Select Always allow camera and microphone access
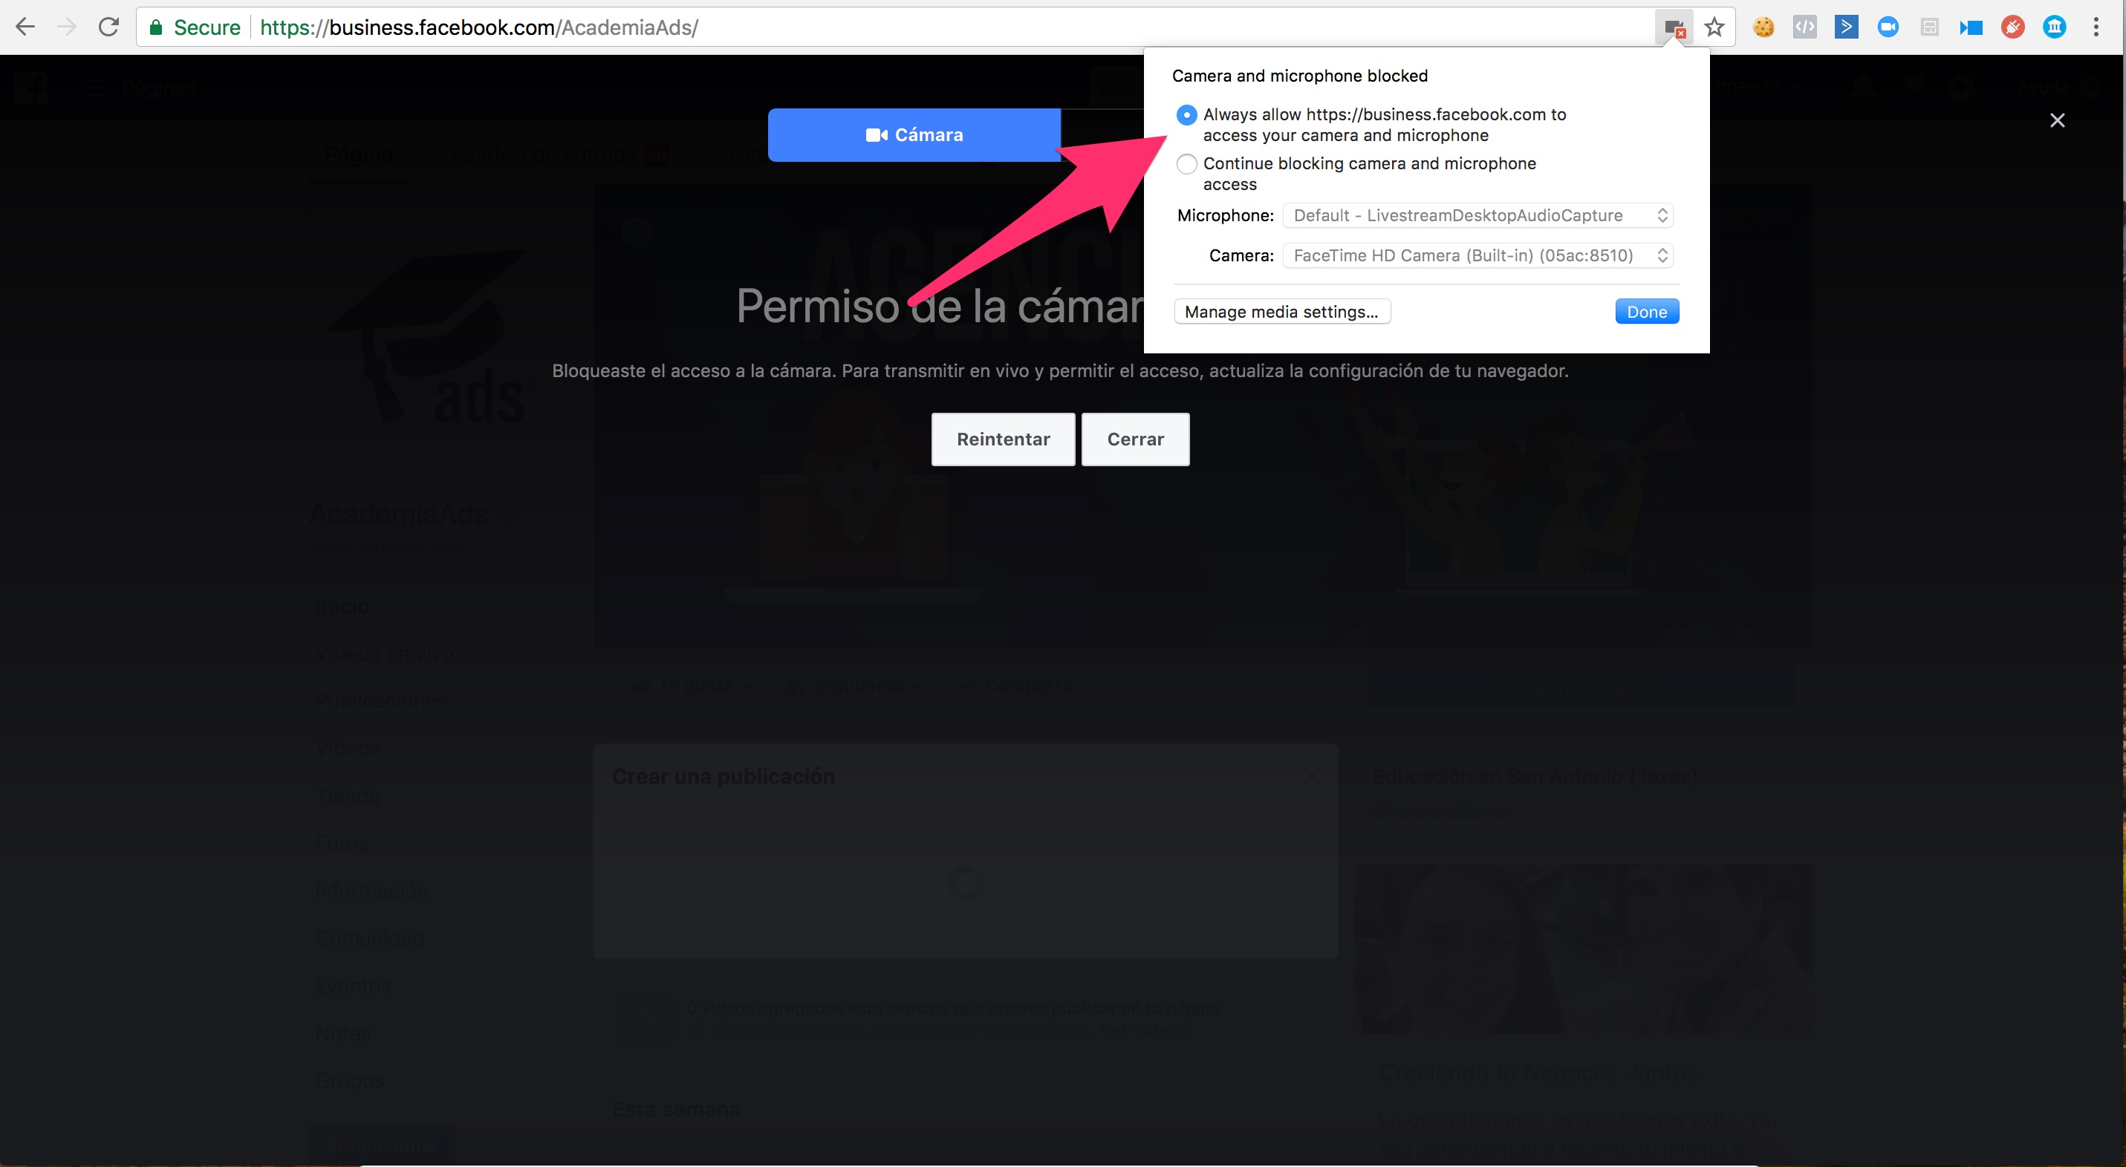Viewport: 2126px width, 1167px height. 1187,114
